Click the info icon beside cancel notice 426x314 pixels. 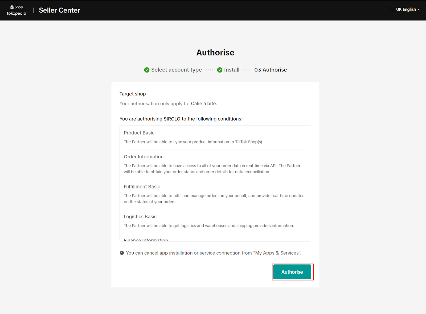[122, 253]
